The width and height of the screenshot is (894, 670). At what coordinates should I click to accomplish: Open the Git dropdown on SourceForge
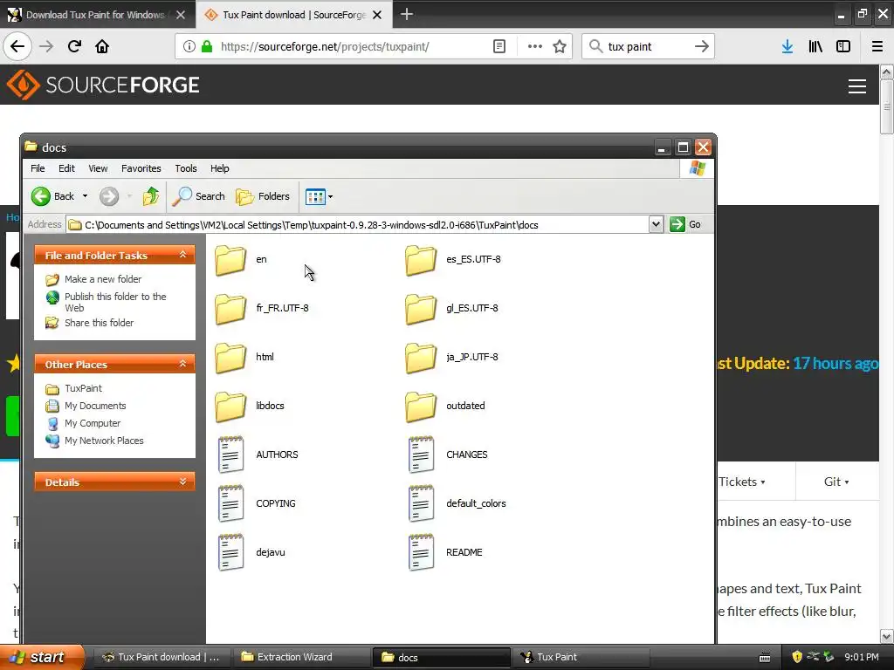836,482
